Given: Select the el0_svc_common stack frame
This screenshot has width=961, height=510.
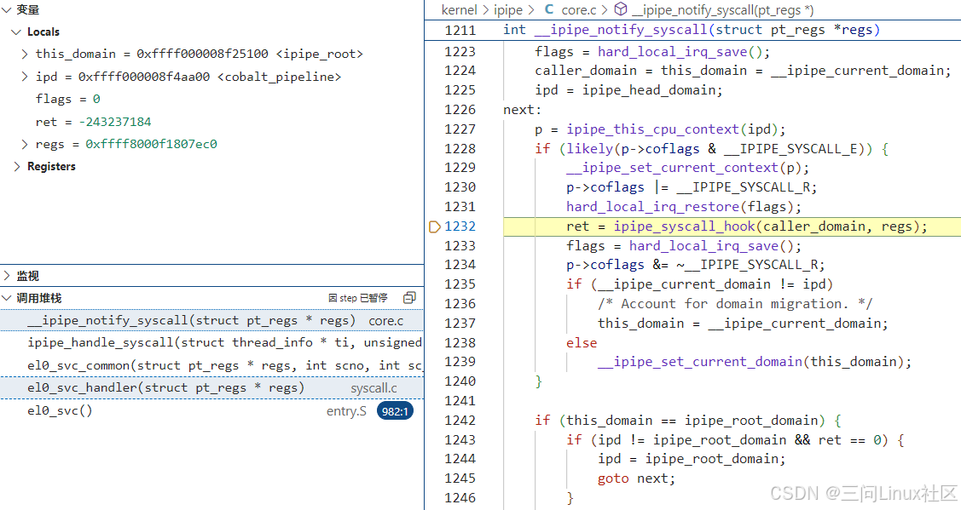Looking at the screenshot, I should pos(211,365).
